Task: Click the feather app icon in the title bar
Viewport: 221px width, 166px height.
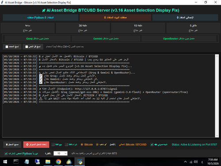Action: point(2,2)
